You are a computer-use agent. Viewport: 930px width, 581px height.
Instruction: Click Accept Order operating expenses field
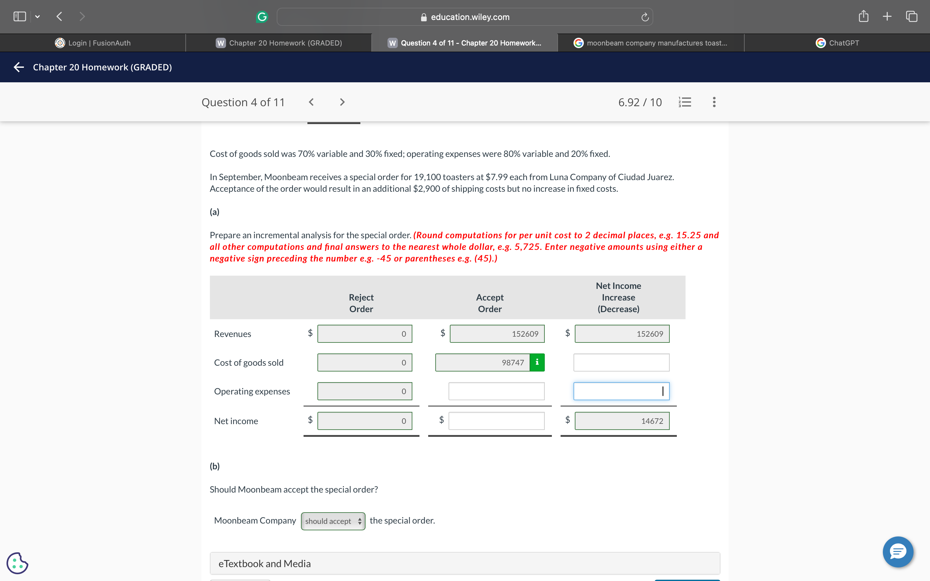(496, 391)
